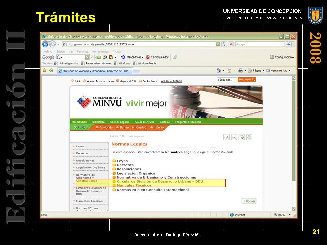Image resolution: width=327 pixels, height=245 pixels.
Task: Open a new blank tab
Action: tap(136, 71)
